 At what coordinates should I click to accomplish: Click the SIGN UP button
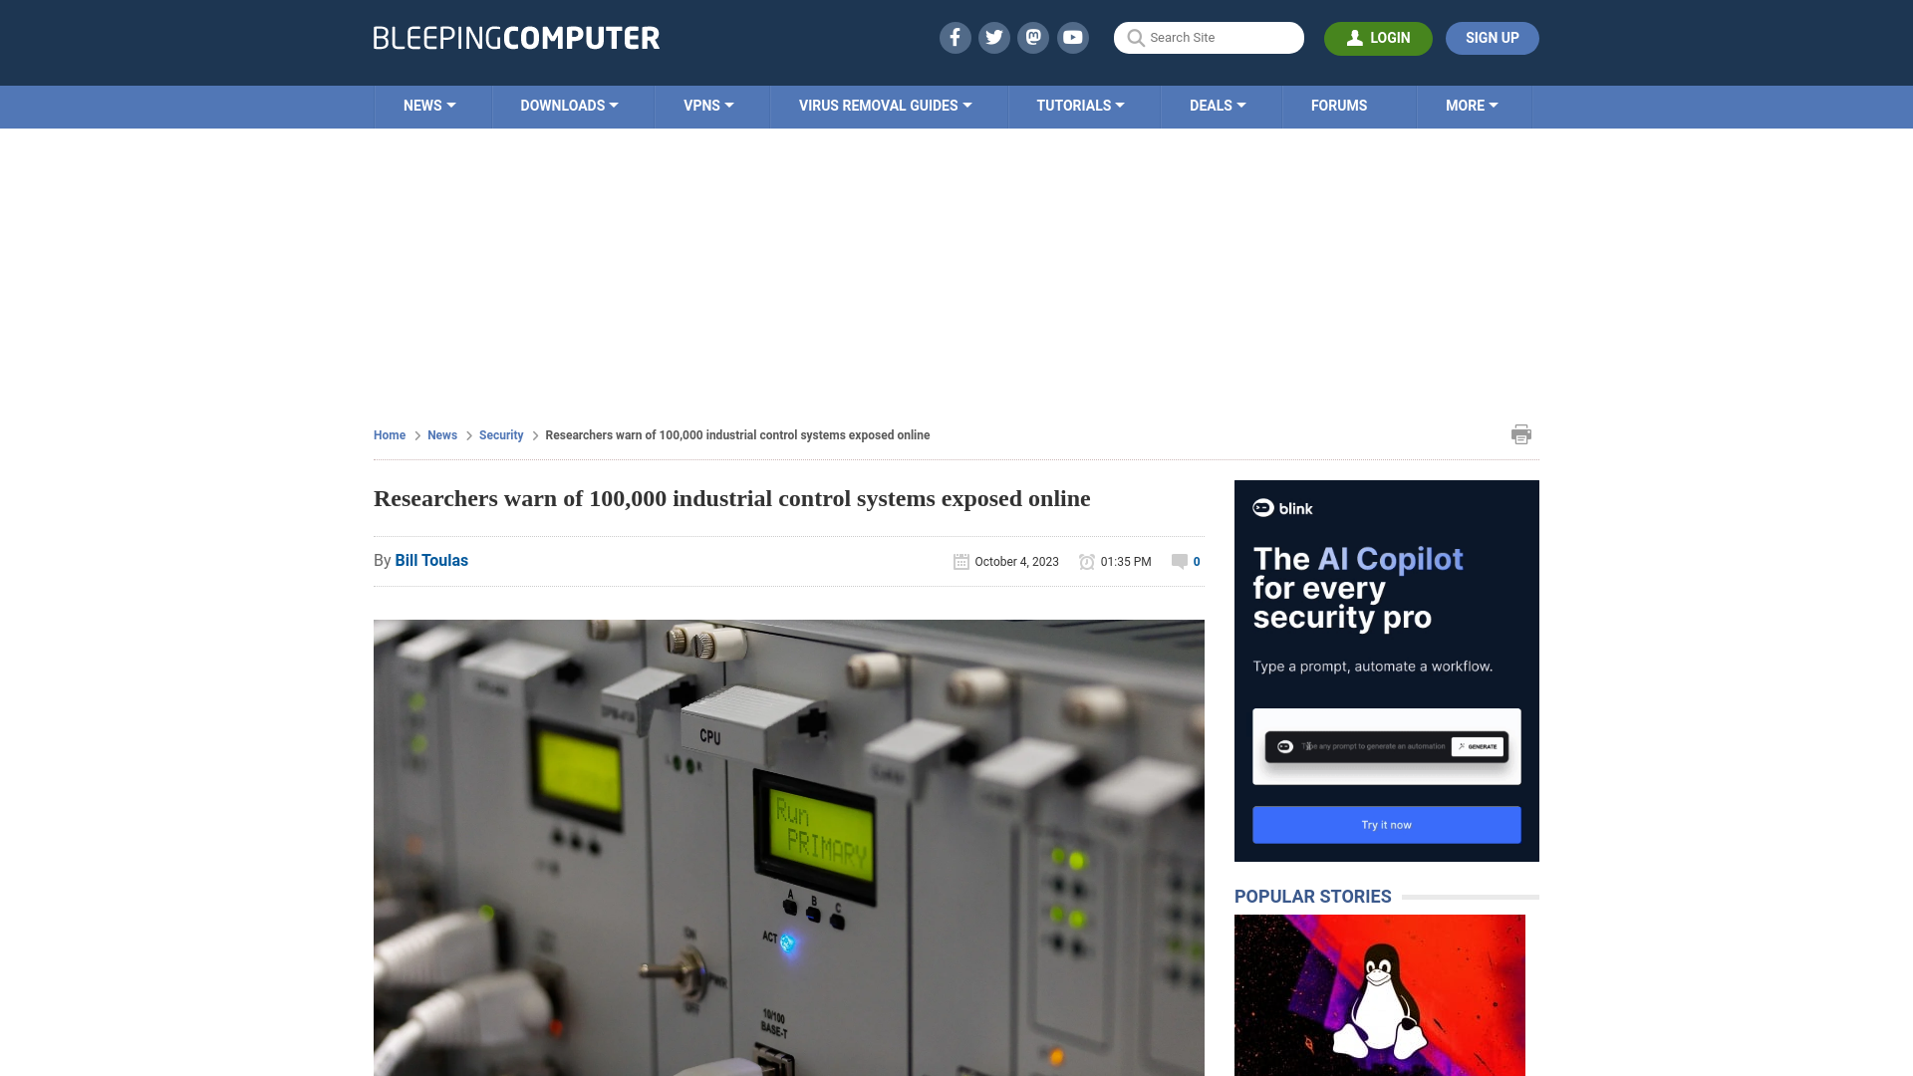1493,37
